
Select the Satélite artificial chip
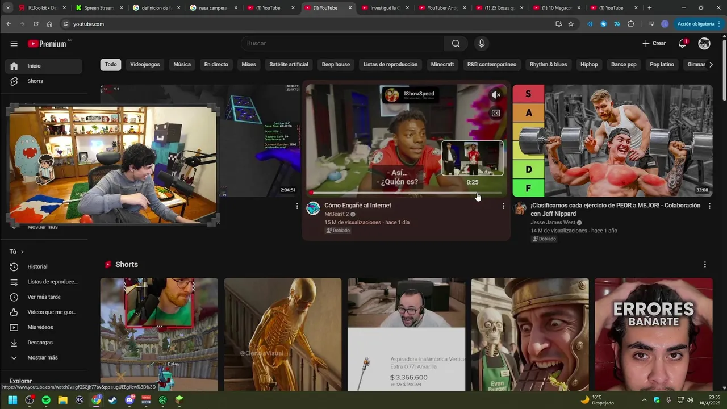pos(289,65)
